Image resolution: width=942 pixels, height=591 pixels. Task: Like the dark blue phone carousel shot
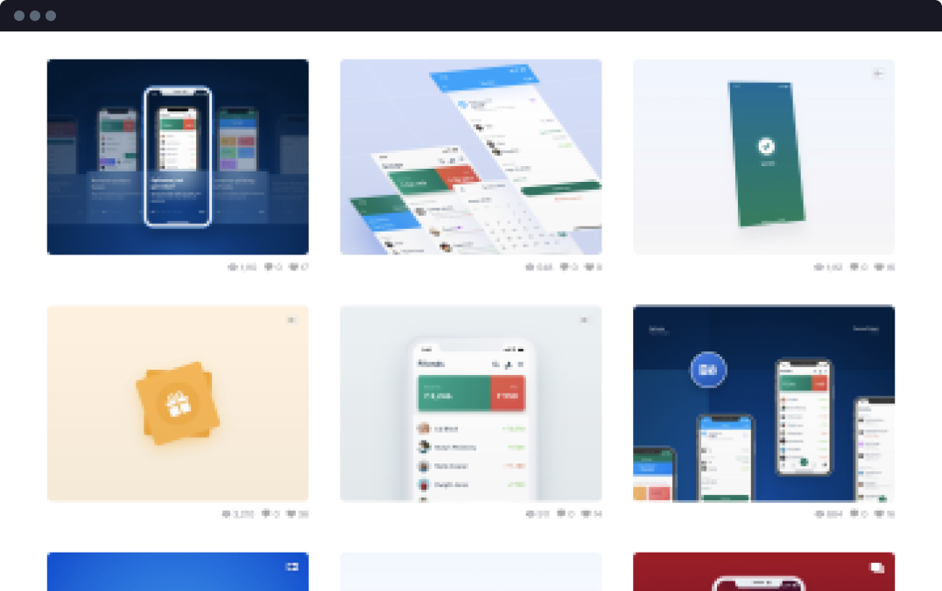click(x=294, y=267)
